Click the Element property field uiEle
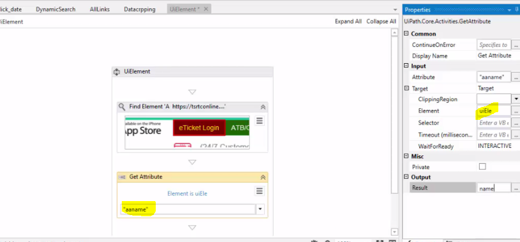This screenshot has width=520, height=242. [494, 111]
